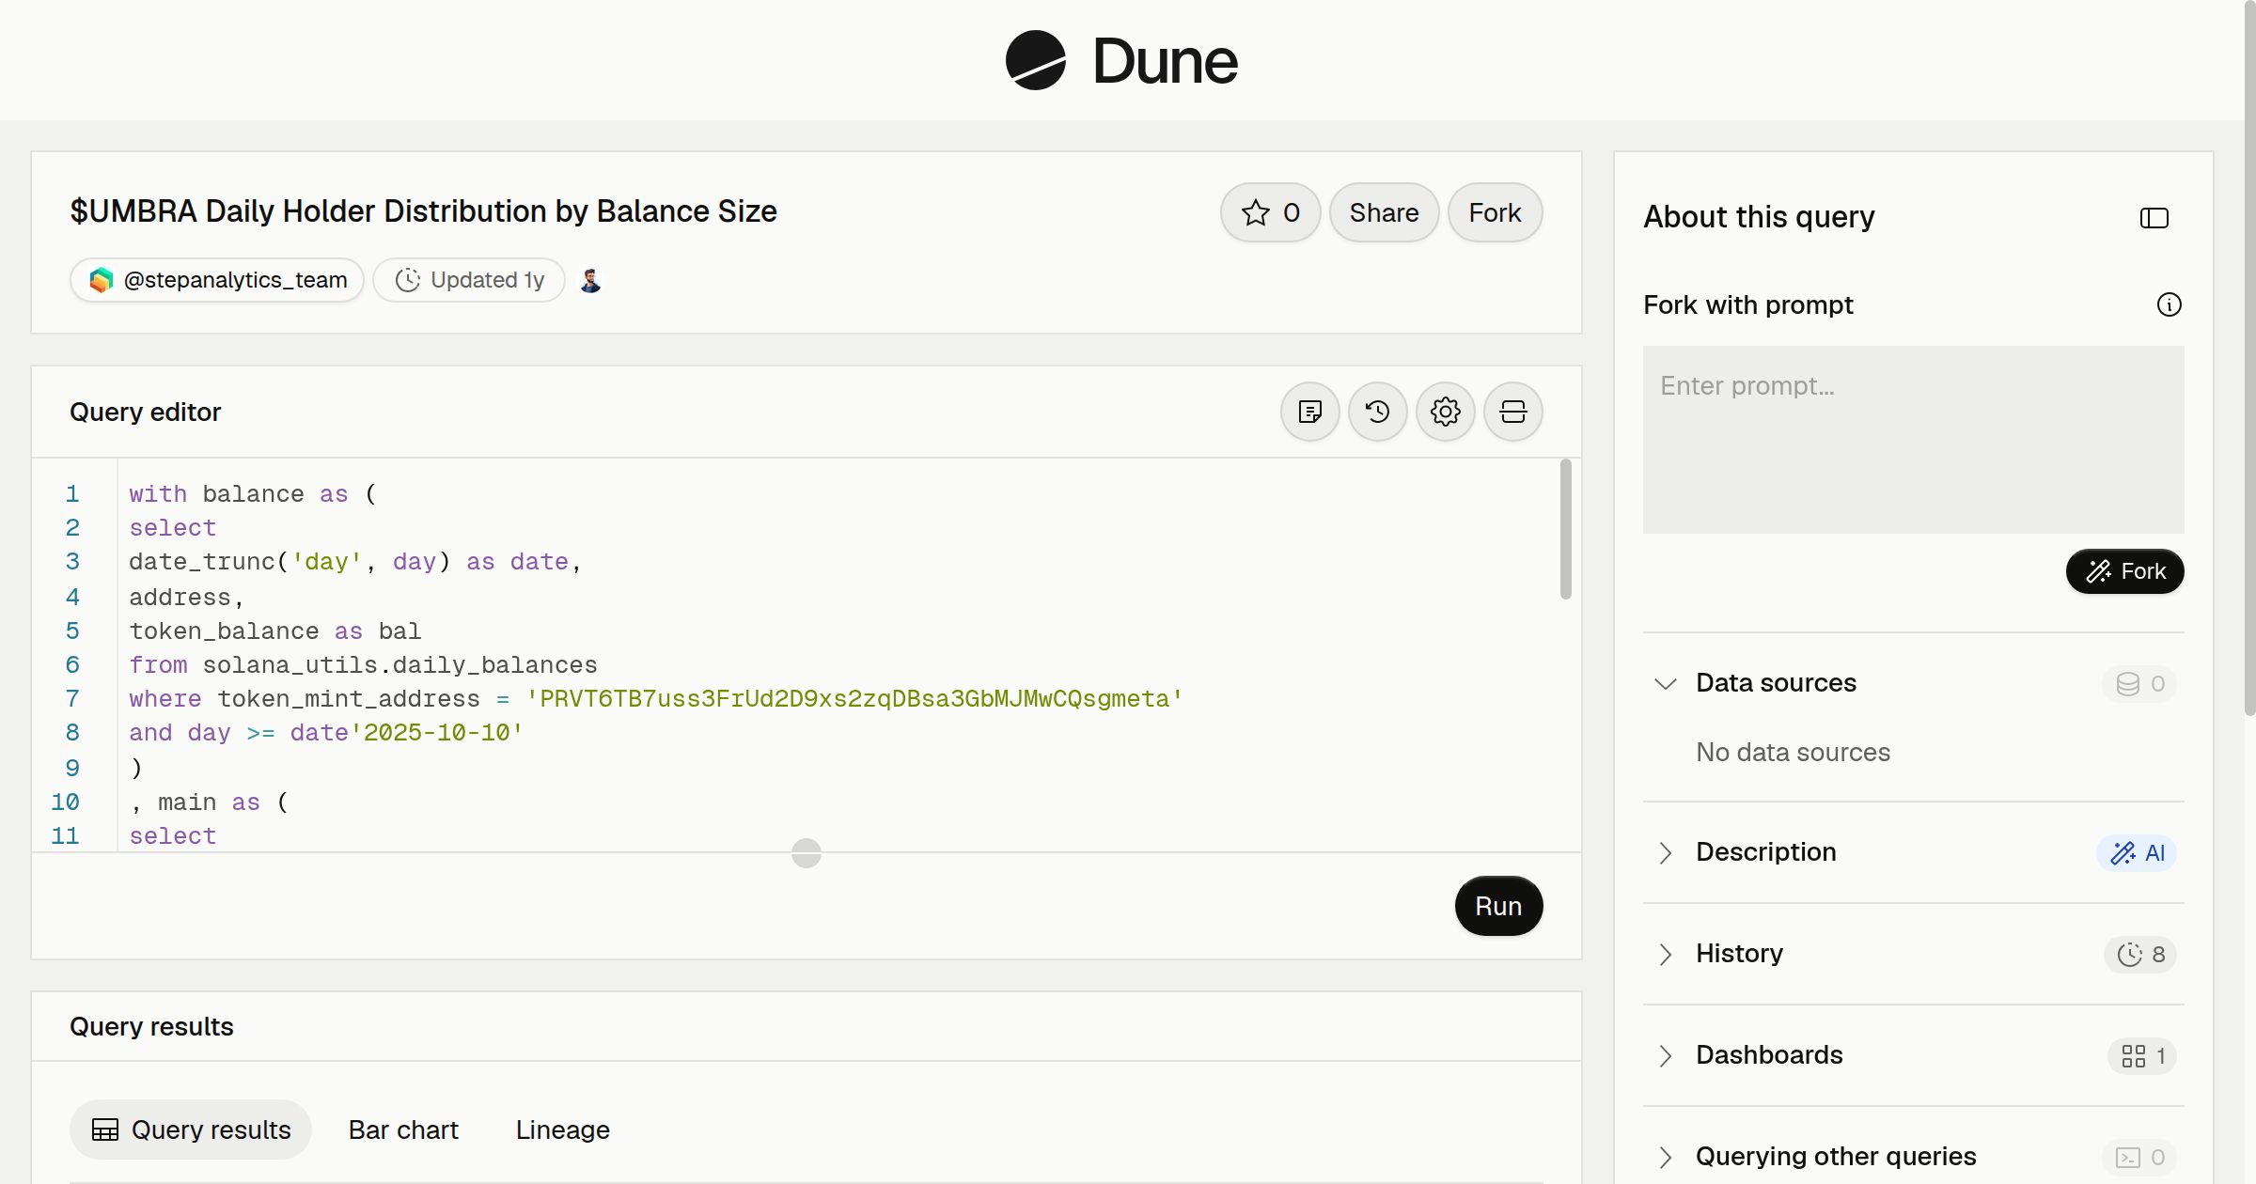Fork the query from header

[1495, 212]
